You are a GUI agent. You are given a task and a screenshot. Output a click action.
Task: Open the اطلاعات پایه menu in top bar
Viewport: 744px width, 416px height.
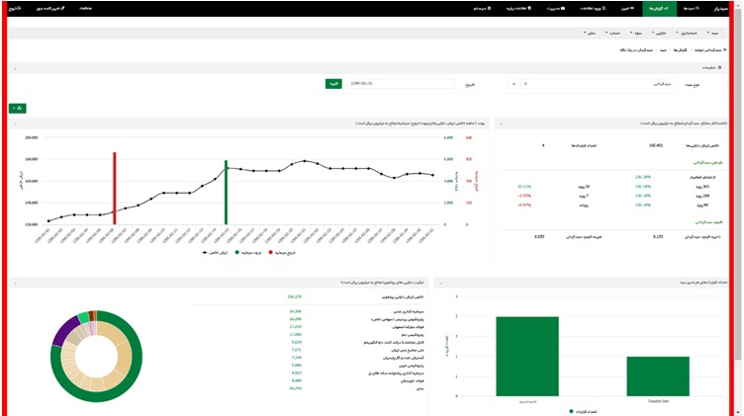click(x=519, y=9)
